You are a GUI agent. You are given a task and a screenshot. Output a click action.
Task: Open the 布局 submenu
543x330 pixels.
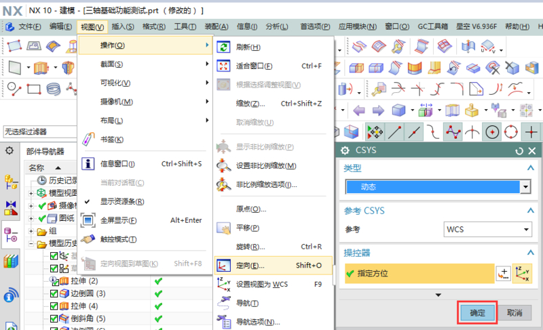coord(145,121)
